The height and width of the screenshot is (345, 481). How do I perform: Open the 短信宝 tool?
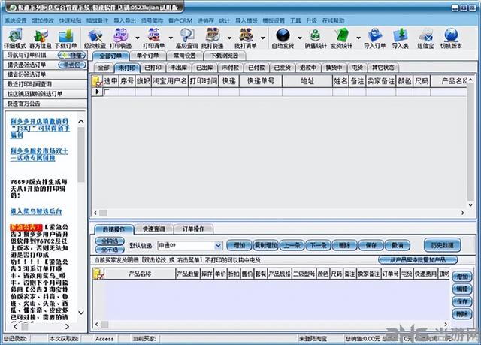[425, 35]
